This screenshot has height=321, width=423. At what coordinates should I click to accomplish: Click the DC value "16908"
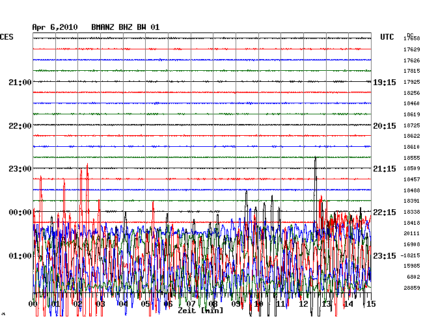point(412,244)
